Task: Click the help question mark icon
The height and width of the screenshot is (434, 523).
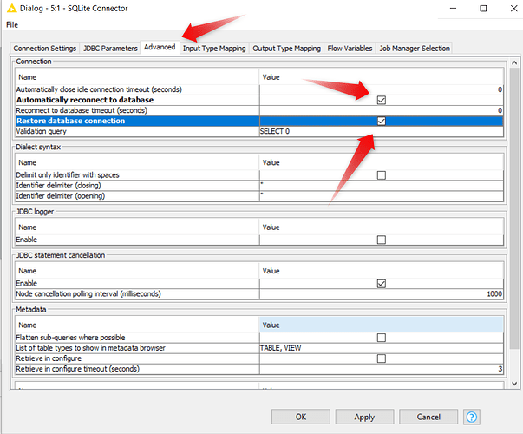Action: click(471, 417)
